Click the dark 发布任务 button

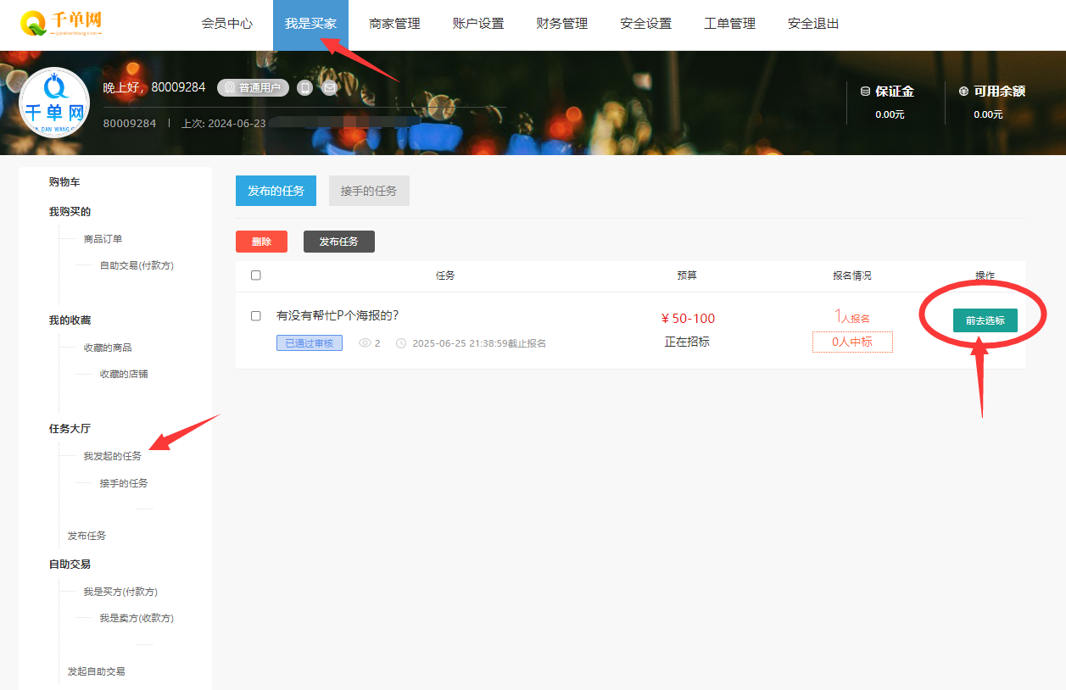tap(338, 242)
